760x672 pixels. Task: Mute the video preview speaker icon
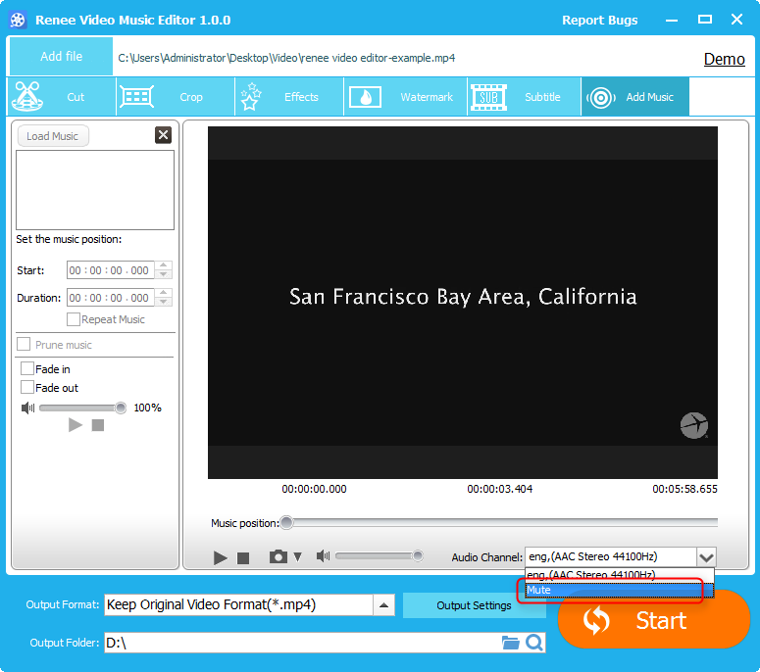pyautogui.click(x=323, y=556)
